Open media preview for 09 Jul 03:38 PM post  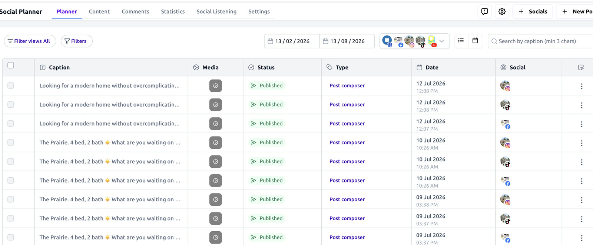pyautogui.click(x=215, y=199)
